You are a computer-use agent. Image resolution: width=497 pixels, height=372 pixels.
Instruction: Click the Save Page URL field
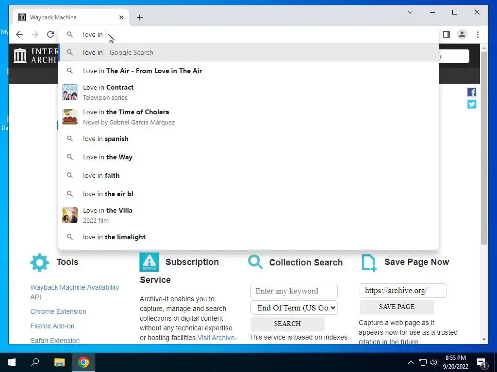403,291
